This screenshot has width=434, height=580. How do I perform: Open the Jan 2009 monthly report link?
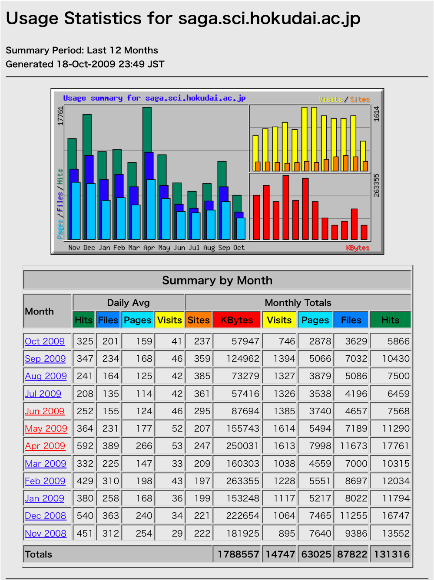[44, 498]
